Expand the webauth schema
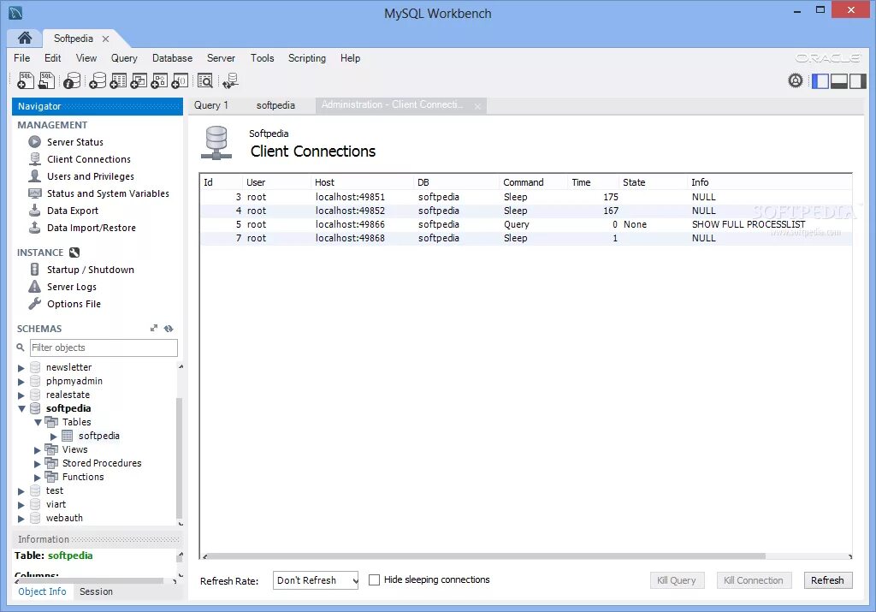The width and height of the screenshot is (876, 612). pyautogui.click(x=21, y=518)
